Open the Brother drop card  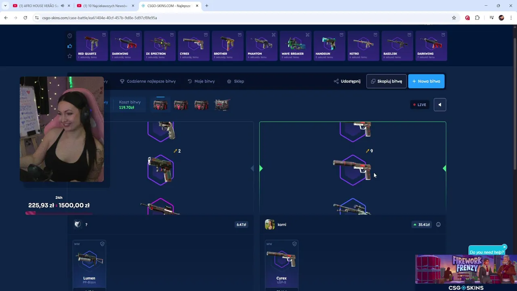(227, 46)
